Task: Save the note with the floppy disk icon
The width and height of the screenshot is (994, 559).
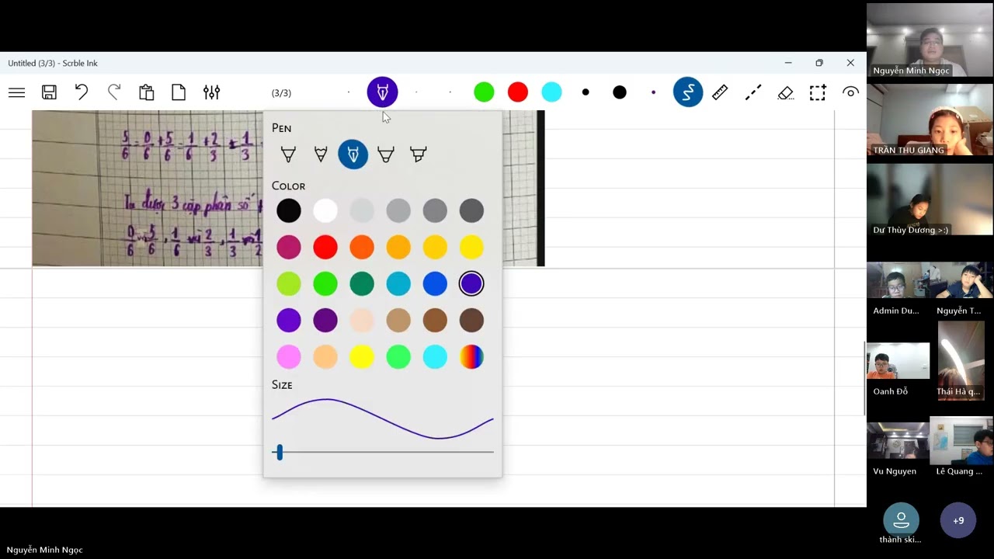Action: 49,93
